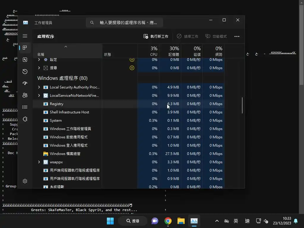Click the magnifier icon in the search box
Screen dimensions: 304x228
pos(92,23)
